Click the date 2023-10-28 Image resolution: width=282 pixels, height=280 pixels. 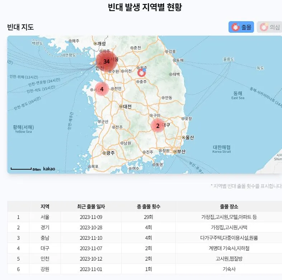pos(91,228)
